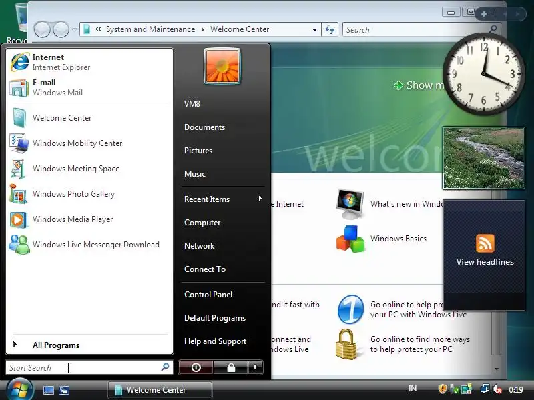The height and width of the screenshot is (400, 534).
Task: Click Welcome Center breadcrumb in address bar
Action: coord(240,29)
